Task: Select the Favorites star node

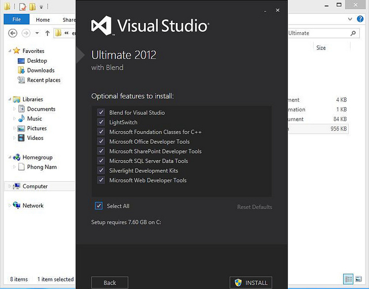Action: pos(17,51)
